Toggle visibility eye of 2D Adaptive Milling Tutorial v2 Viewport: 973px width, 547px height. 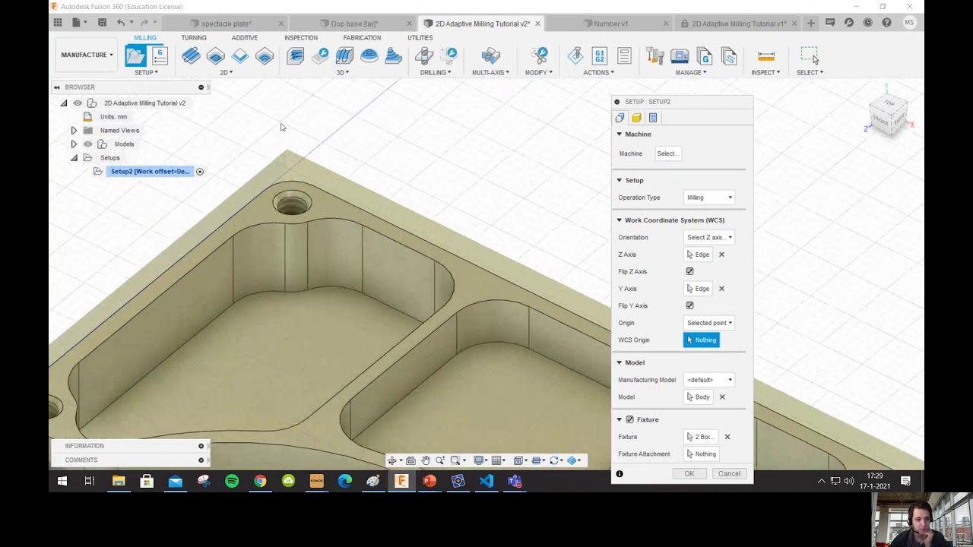(78, 103)
